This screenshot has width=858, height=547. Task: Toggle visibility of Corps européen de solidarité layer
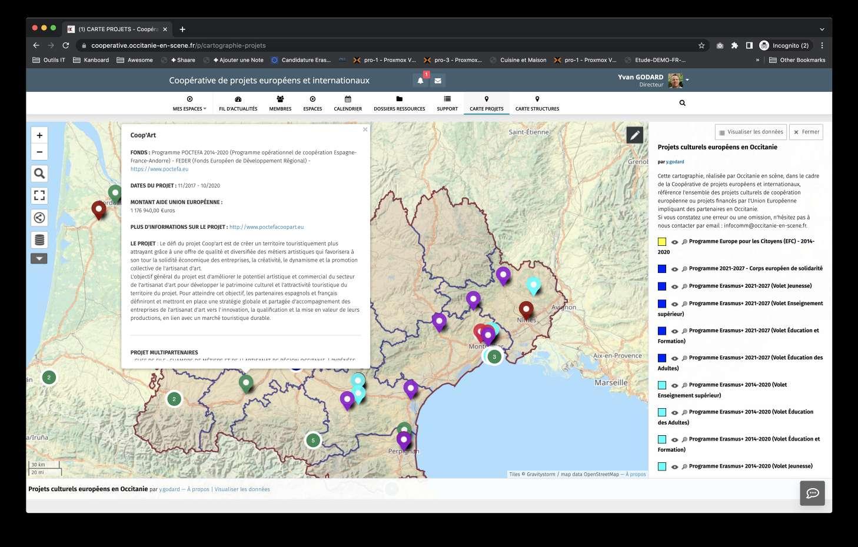(674, 269)
